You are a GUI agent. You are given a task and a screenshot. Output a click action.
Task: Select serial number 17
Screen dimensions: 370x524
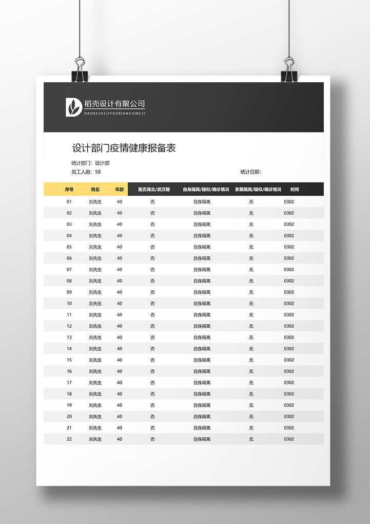click(x=69, y=383)
